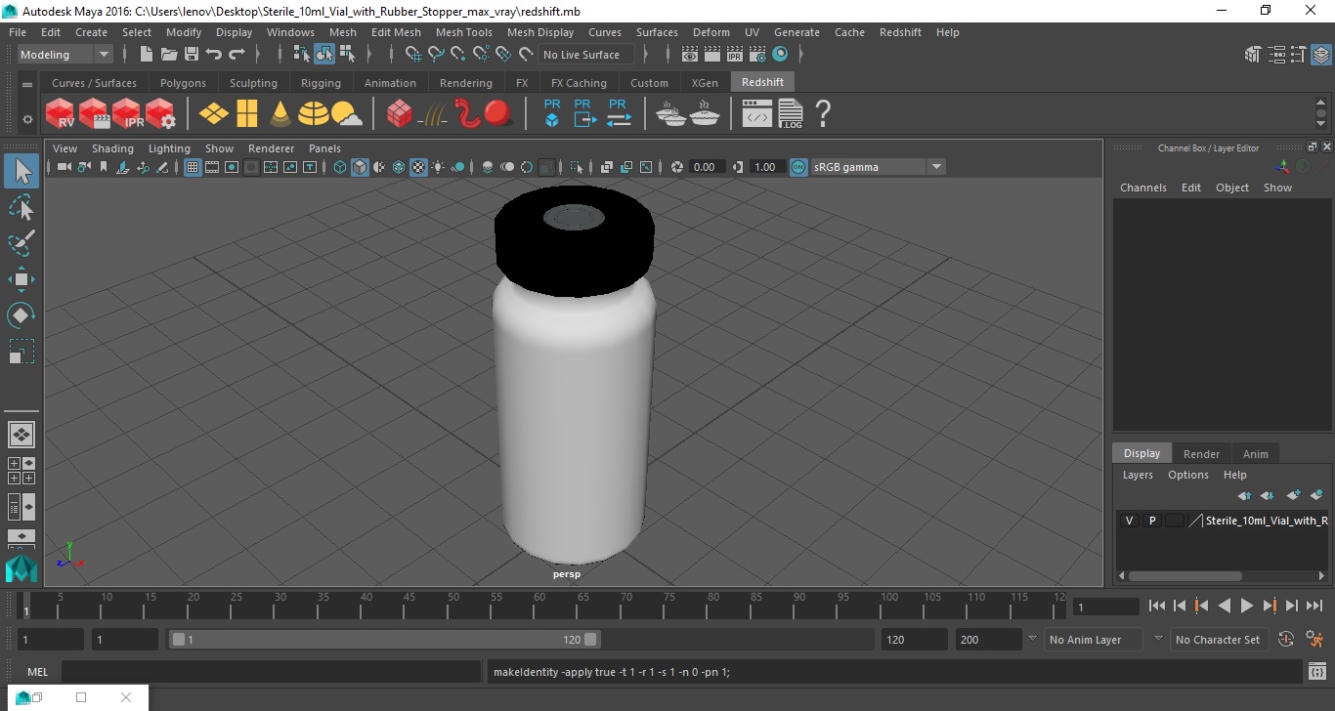Viewport: 1335px width, 711px height.
Task: Open Redshift render settings shelf icon
Action: tap(159, 114)
